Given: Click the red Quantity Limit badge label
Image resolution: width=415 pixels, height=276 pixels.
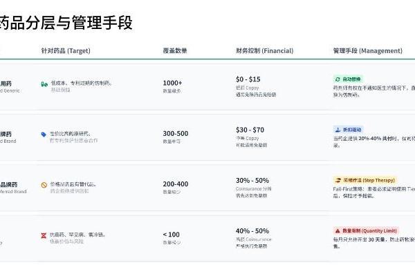Looking at the screenshot, I should click(366, 231).
